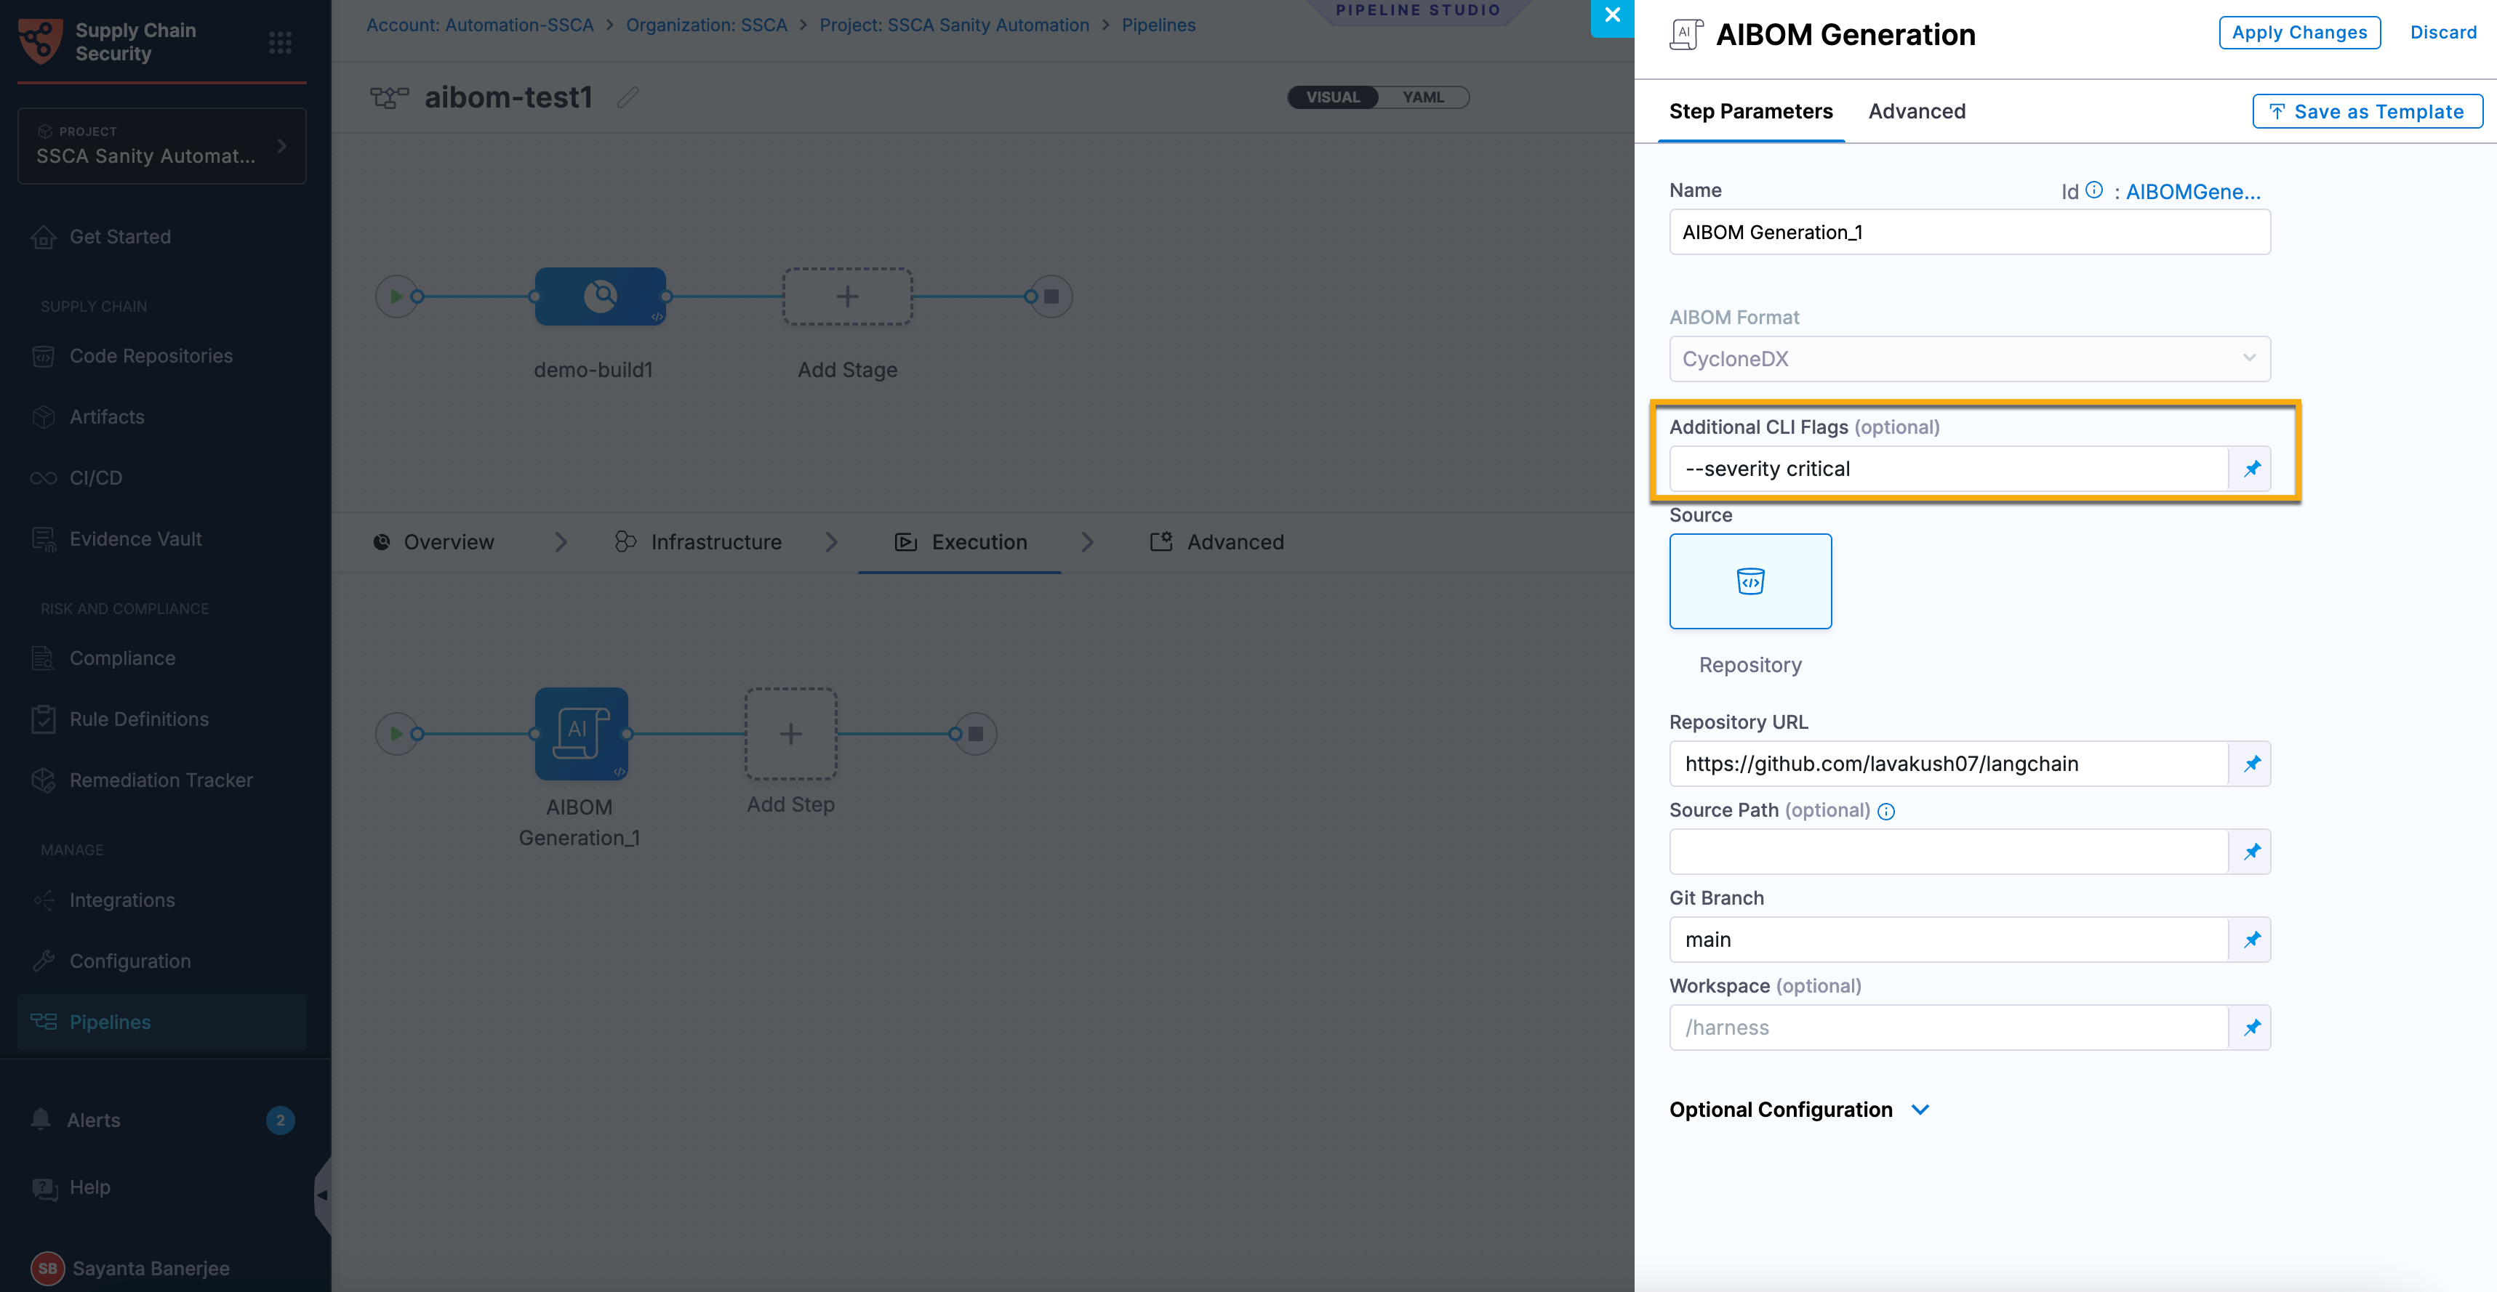2497x1292 pixels.
Task: Open Evidence Vault in the sidebar
Action: tap(136, 538)
